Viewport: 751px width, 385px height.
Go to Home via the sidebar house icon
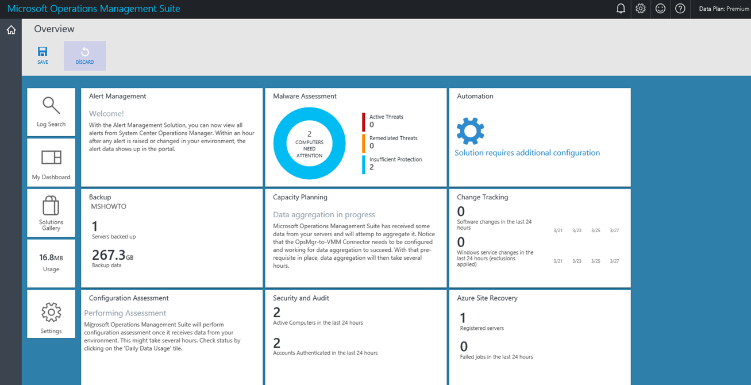11,30
